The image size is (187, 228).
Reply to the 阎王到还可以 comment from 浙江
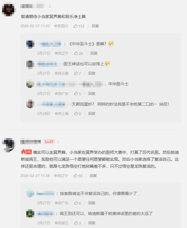click(x=92, y=223)
